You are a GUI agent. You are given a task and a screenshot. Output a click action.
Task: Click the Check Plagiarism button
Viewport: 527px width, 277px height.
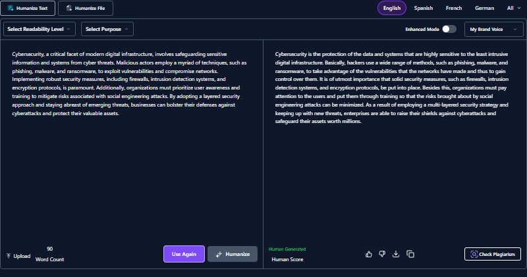click(x=493, y=254)
